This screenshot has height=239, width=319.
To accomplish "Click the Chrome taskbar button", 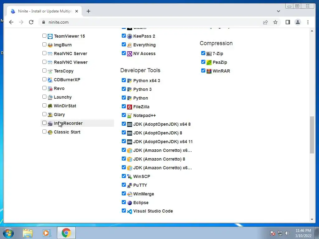I will [66, 233].
